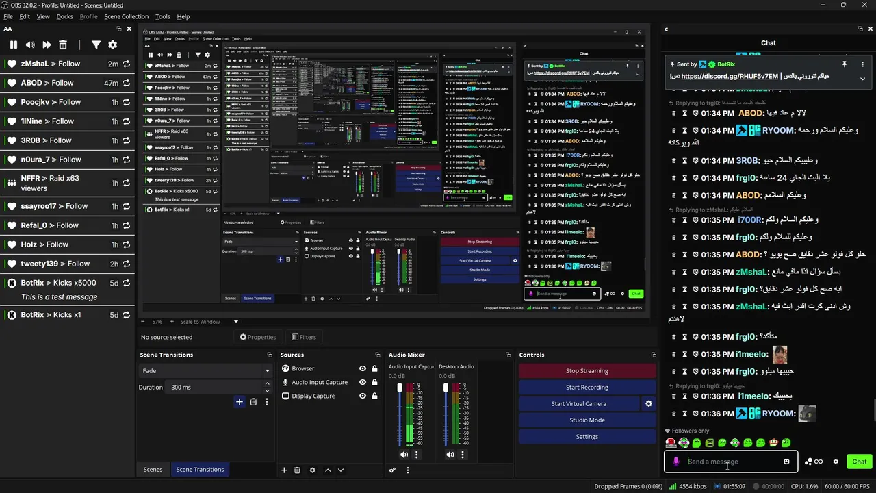
Task: Select the Browser source row
Action: pyautogui.click(x=330, y=368)
